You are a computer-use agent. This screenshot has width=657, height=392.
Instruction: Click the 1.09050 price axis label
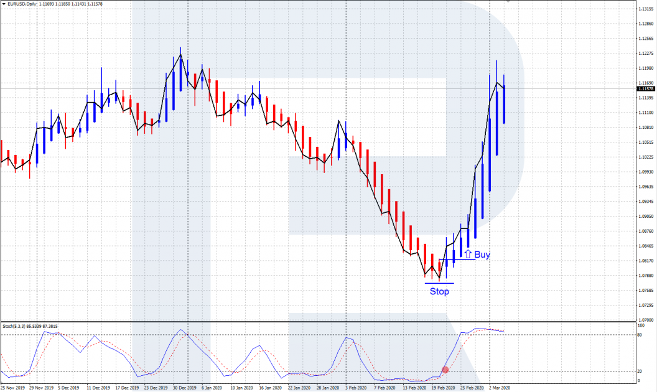(x=645, y=217)
